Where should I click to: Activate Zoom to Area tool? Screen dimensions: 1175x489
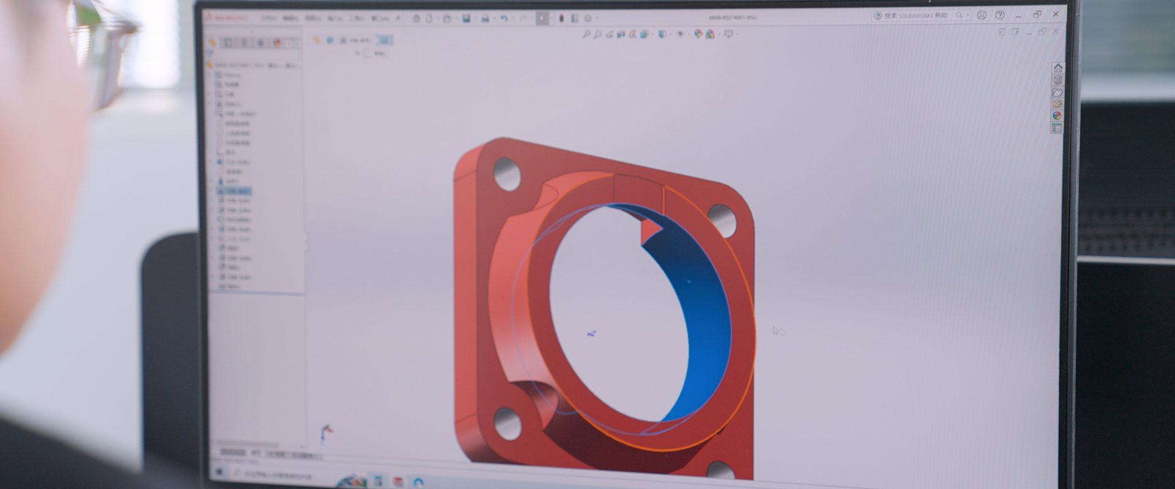[597, 34]
